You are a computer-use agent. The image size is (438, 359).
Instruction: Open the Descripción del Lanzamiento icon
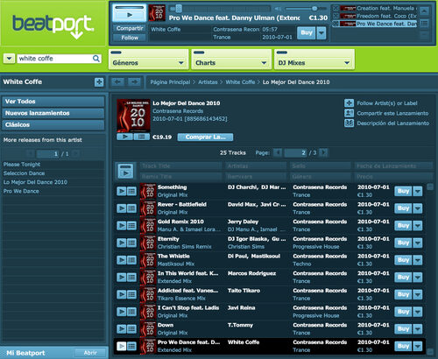349,123
